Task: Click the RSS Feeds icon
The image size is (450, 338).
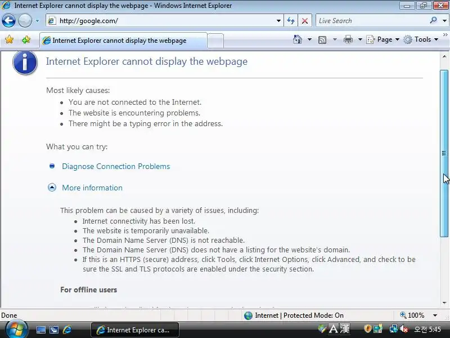Action: pyautogui.click(x=322, y=39)
